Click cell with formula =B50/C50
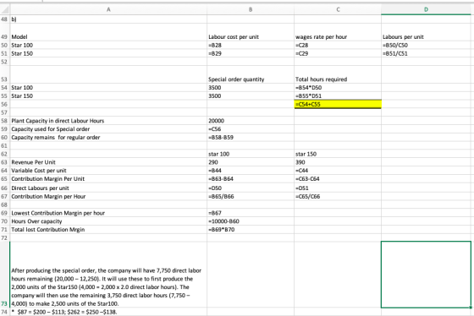 coord(426,45)
